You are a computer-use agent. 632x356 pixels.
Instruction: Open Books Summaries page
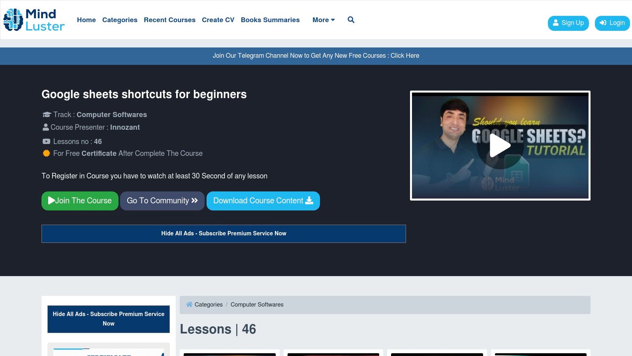(270, 20)
